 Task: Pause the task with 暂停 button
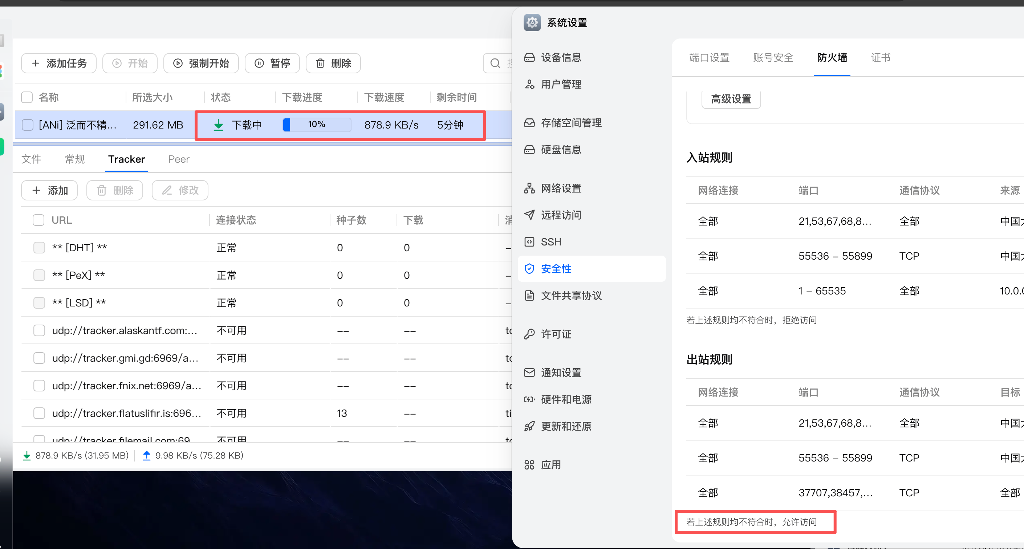[x=272, y=63]
